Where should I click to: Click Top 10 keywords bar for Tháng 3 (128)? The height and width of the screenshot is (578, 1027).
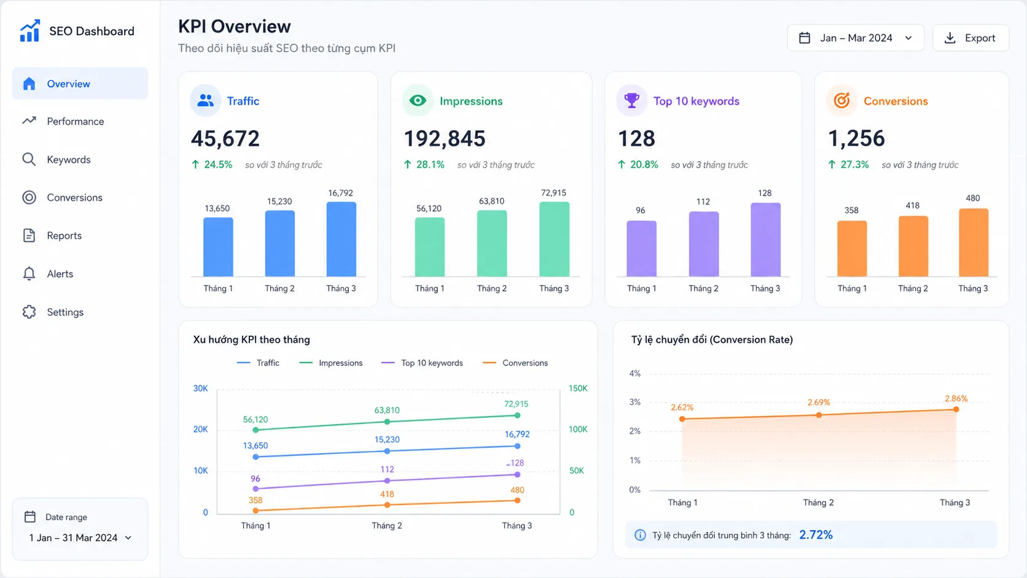765,240
